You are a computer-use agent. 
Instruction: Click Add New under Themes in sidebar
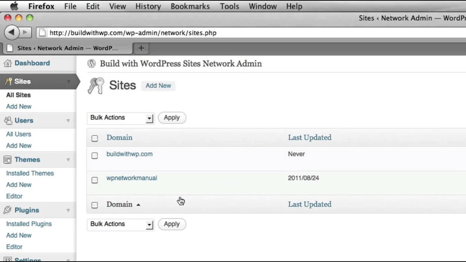click(19, 185)
